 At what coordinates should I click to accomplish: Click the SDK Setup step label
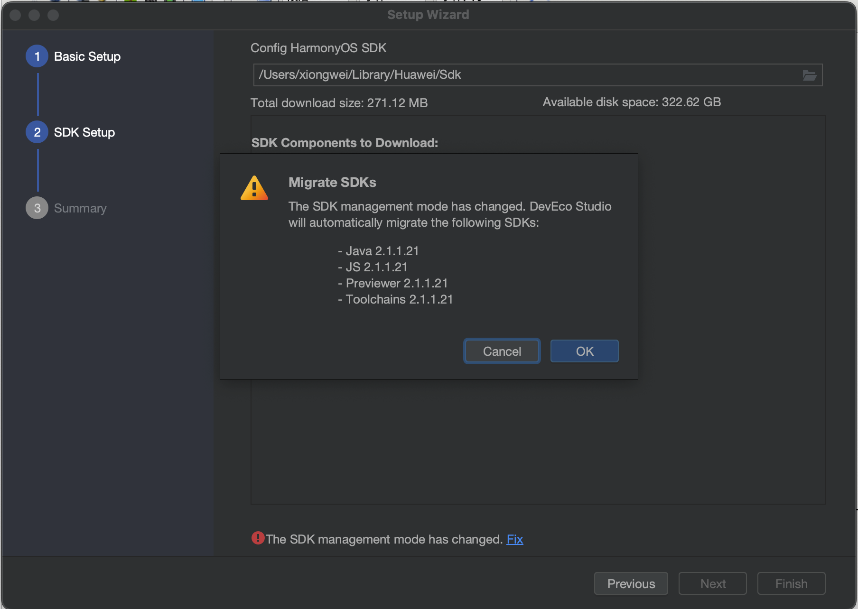(x=84, y=132)
